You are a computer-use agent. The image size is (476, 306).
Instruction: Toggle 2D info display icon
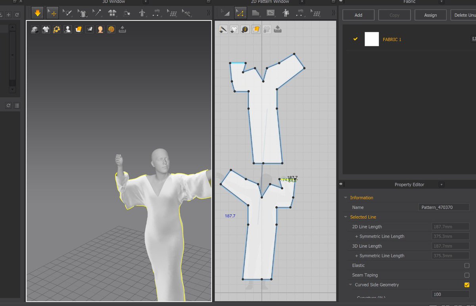pyautogui.click(x=245, y=29)
